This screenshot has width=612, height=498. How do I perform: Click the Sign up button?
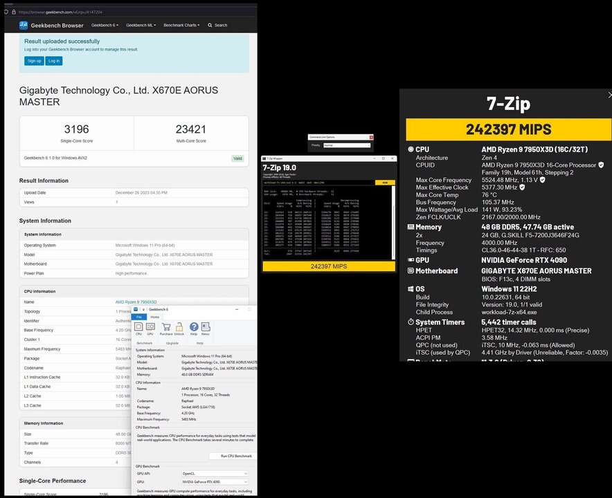pos(34,61)
